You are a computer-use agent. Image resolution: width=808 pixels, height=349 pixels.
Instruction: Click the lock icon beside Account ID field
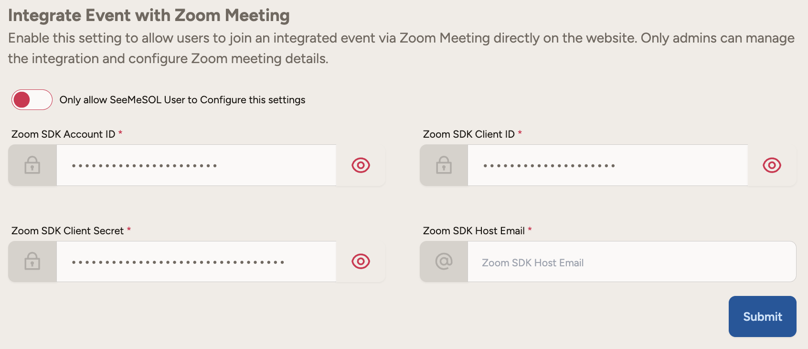pos(32,165)
